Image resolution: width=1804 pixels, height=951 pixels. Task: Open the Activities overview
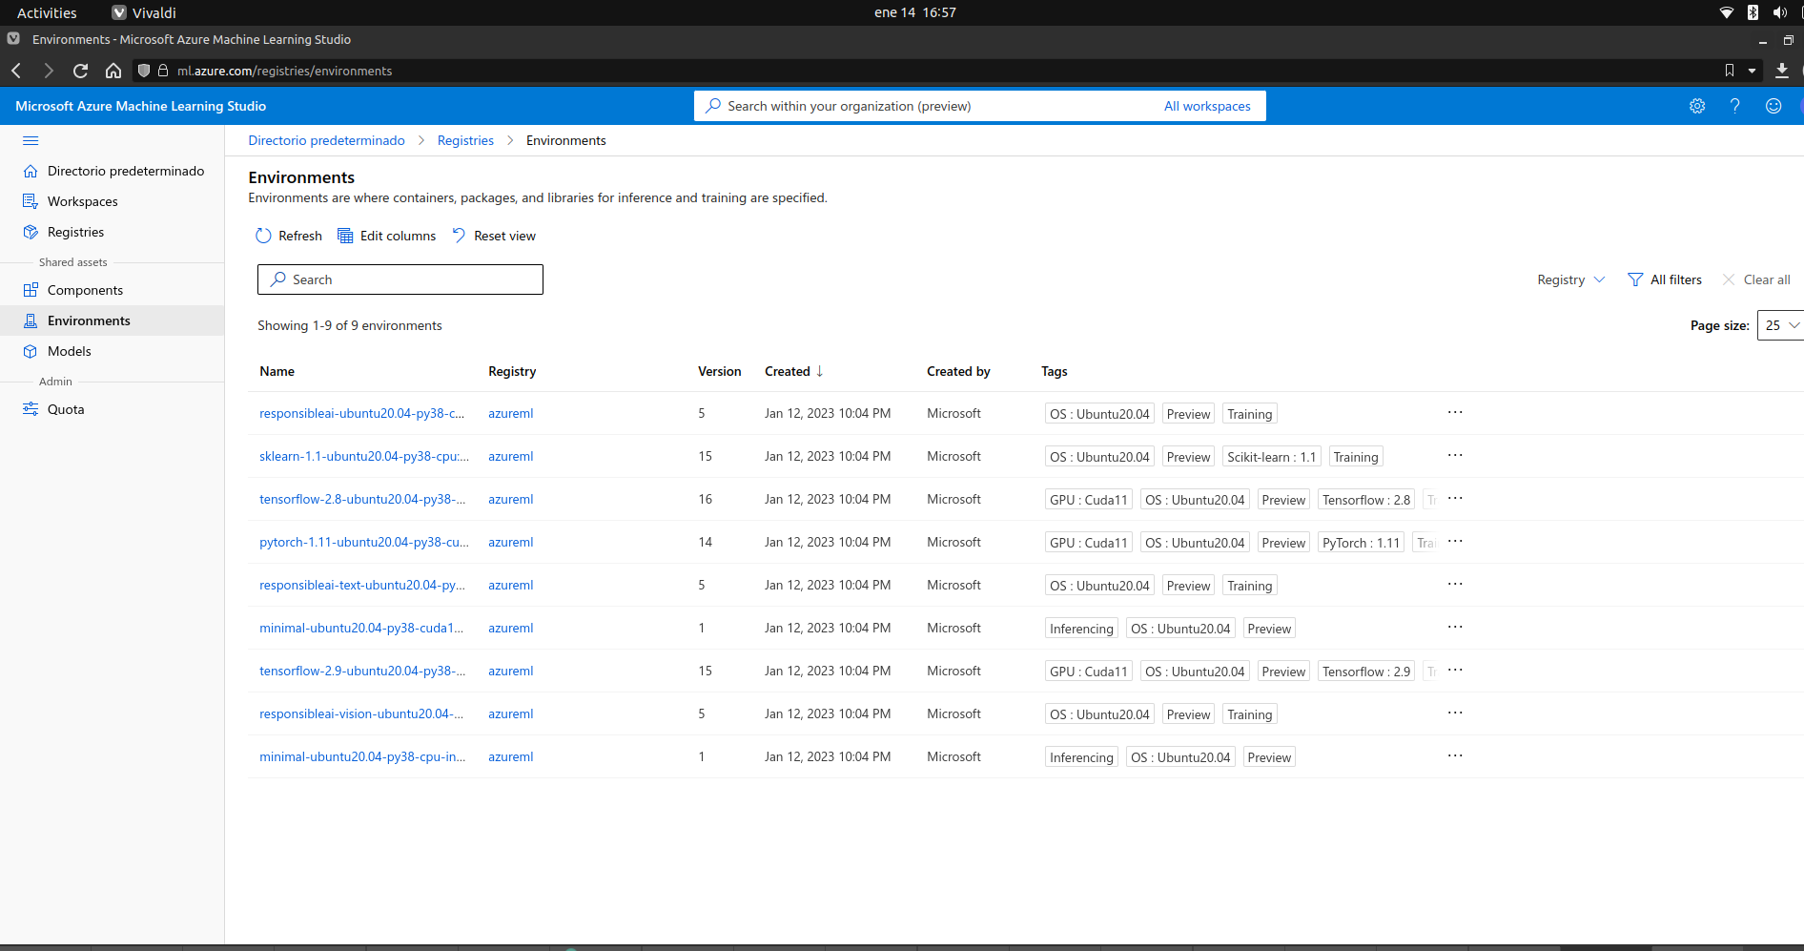click(x=47, y=12)
